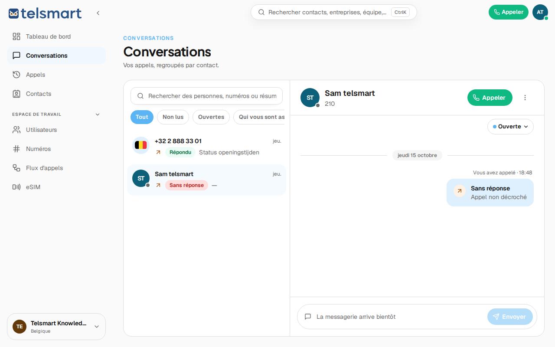Select the Qui vous sont assignées filter
Viewport: 555px width, 347px height.
pos(259,117)
